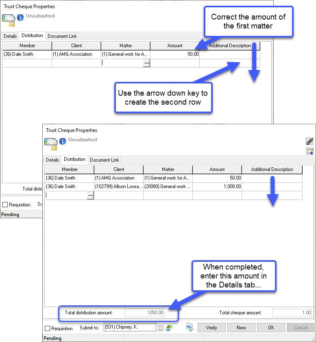Click the Submit to field showing Chipney, K.
The width and height of the screenshot is (316, 342).
pos(130,327)
